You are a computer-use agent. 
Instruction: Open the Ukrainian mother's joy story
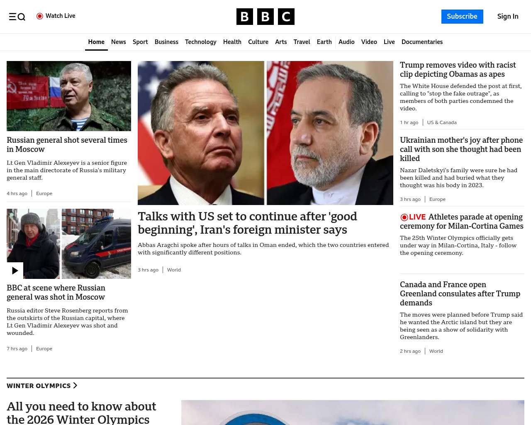(461, 149)
